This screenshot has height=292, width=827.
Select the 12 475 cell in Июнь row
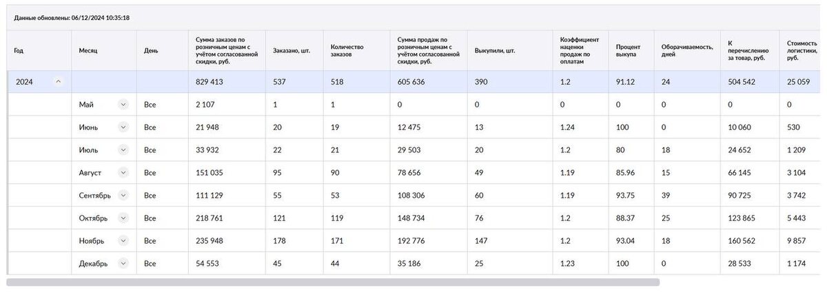429,127
